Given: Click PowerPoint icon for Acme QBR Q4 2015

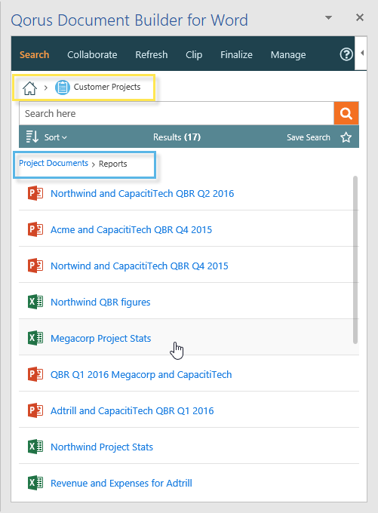Looking at the screenshot, I should click(35, 229).
